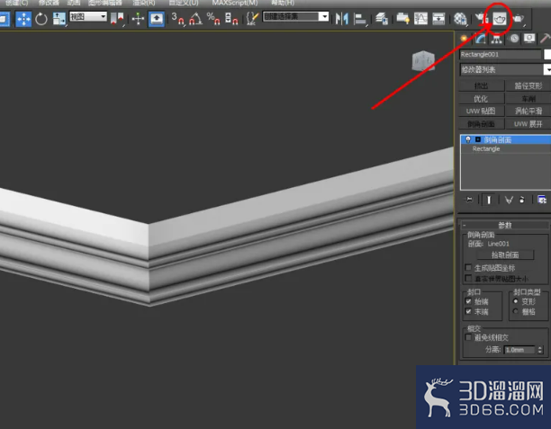Open the Layer Manager
Screen dimensions: 551x429
point(381,19)
